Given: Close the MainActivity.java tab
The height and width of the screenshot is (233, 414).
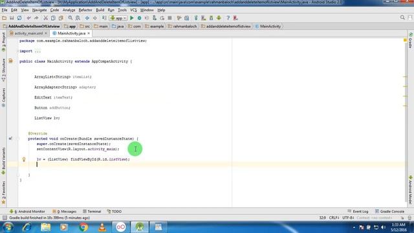Looking at the screenshot, I should coord(89,33).
